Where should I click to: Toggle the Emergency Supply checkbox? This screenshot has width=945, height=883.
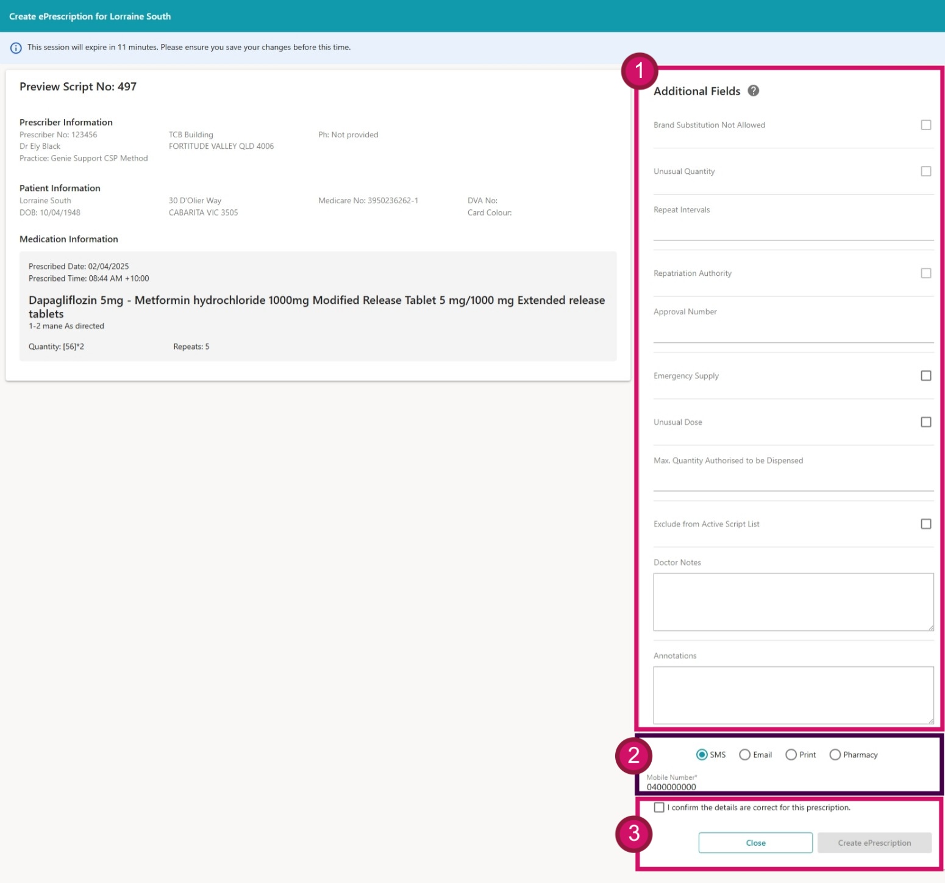925,376
